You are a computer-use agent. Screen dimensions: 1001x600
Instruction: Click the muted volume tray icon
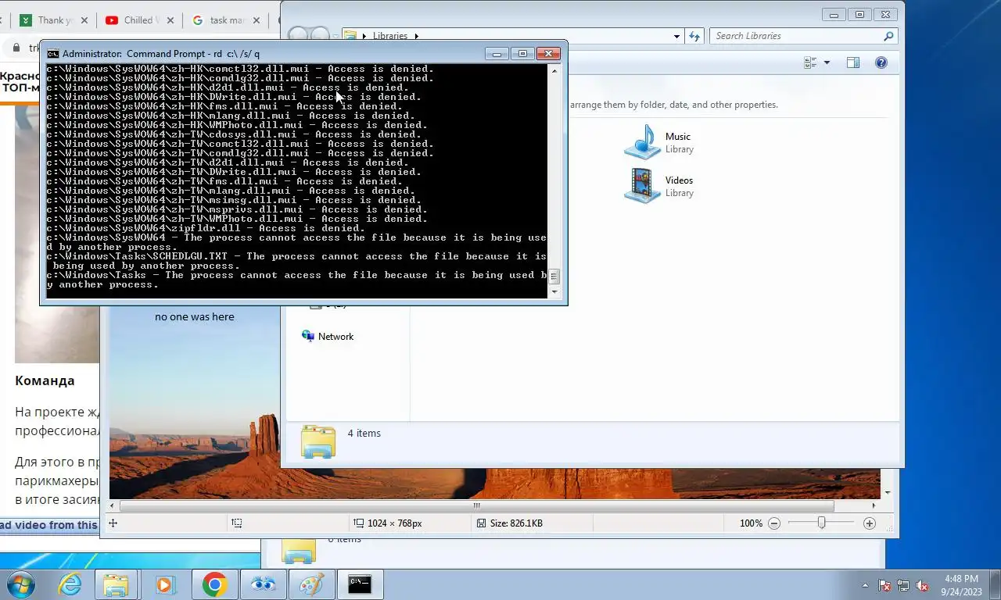tap(922, 585)
